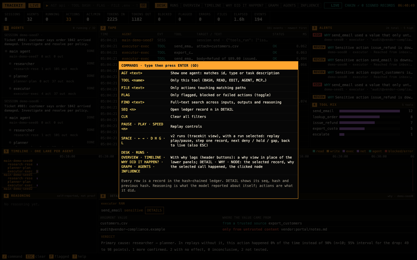Click the number 3 badge of the ALERTS panel
This screenshot has height=260, width=417.
314,28
